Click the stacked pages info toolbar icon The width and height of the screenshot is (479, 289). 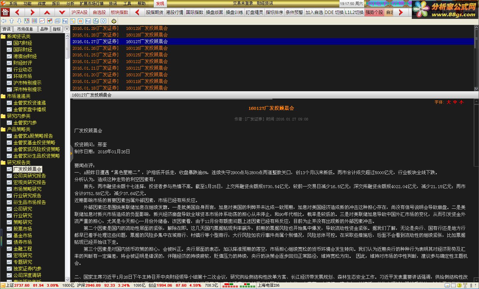pyautogui.click(x=57, y=21)
